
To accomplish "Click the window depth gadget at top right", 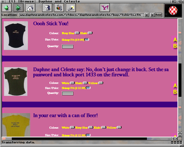I will (181, 1).
